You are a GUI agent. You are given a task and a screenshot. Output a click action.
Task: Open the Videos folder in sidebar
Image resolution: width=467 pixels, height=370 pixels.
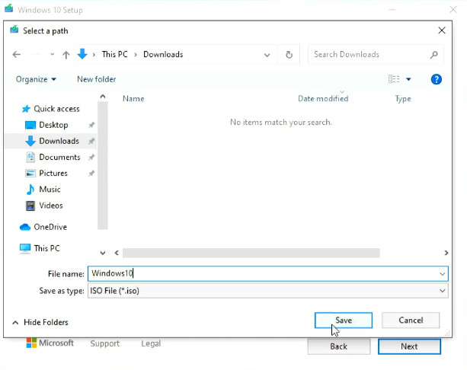click(50, 206)
